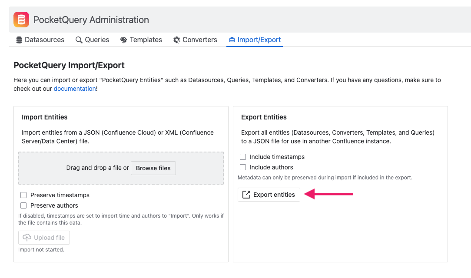Open the Datasources tab
Image resolution: width=471 pixels, height=278 pixels.
(40, 40)
